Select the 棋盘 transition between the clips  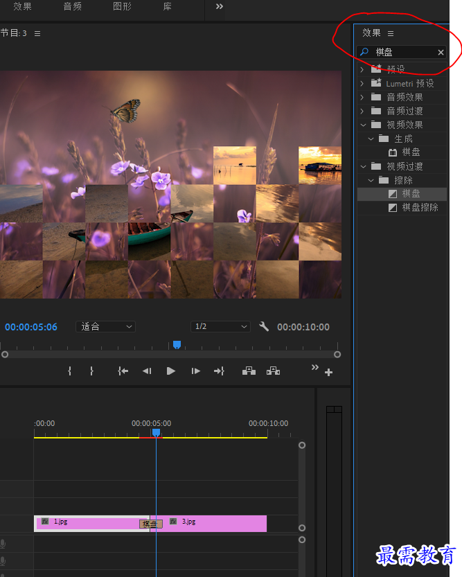tap(151, 524)
